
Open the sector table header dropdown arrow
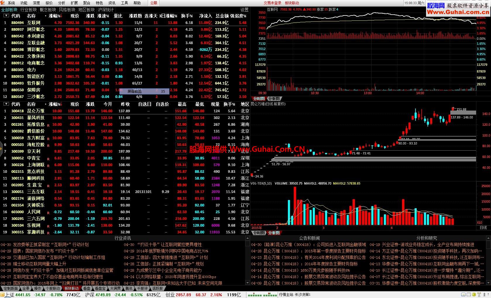(6, 16)
